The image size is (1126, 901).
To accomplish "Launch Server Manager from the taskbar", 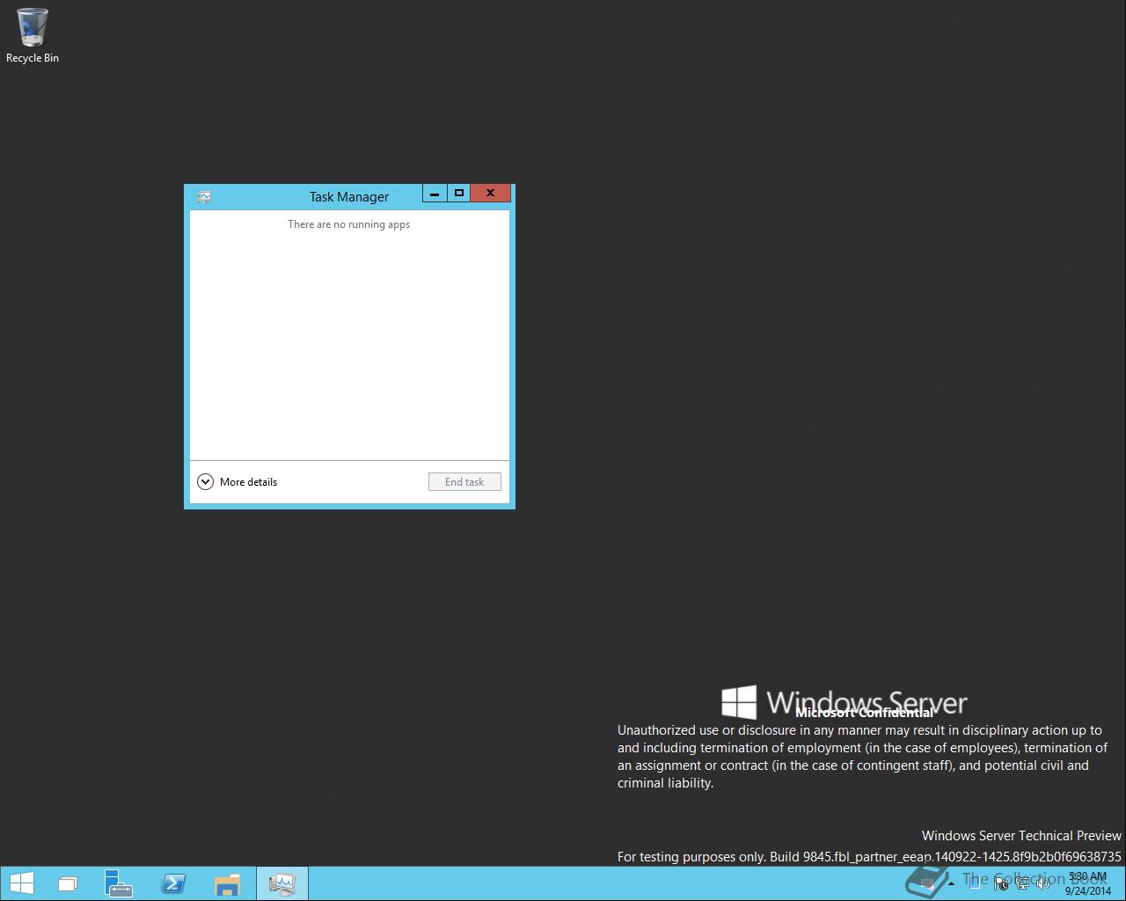I will point(118,883).
